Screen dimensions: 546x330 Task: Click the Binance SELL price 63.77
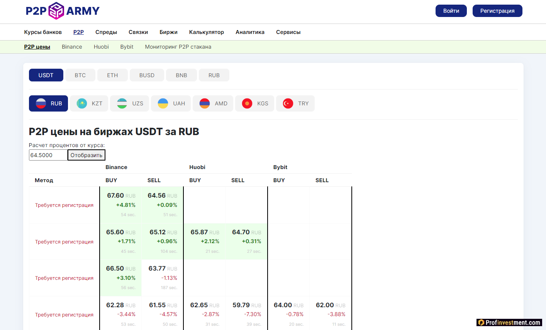click(x=157, y=269)
